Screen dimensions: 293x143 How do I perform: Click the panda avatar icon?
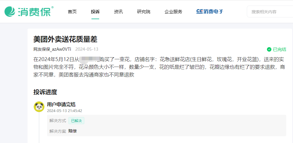coord(39,107)
